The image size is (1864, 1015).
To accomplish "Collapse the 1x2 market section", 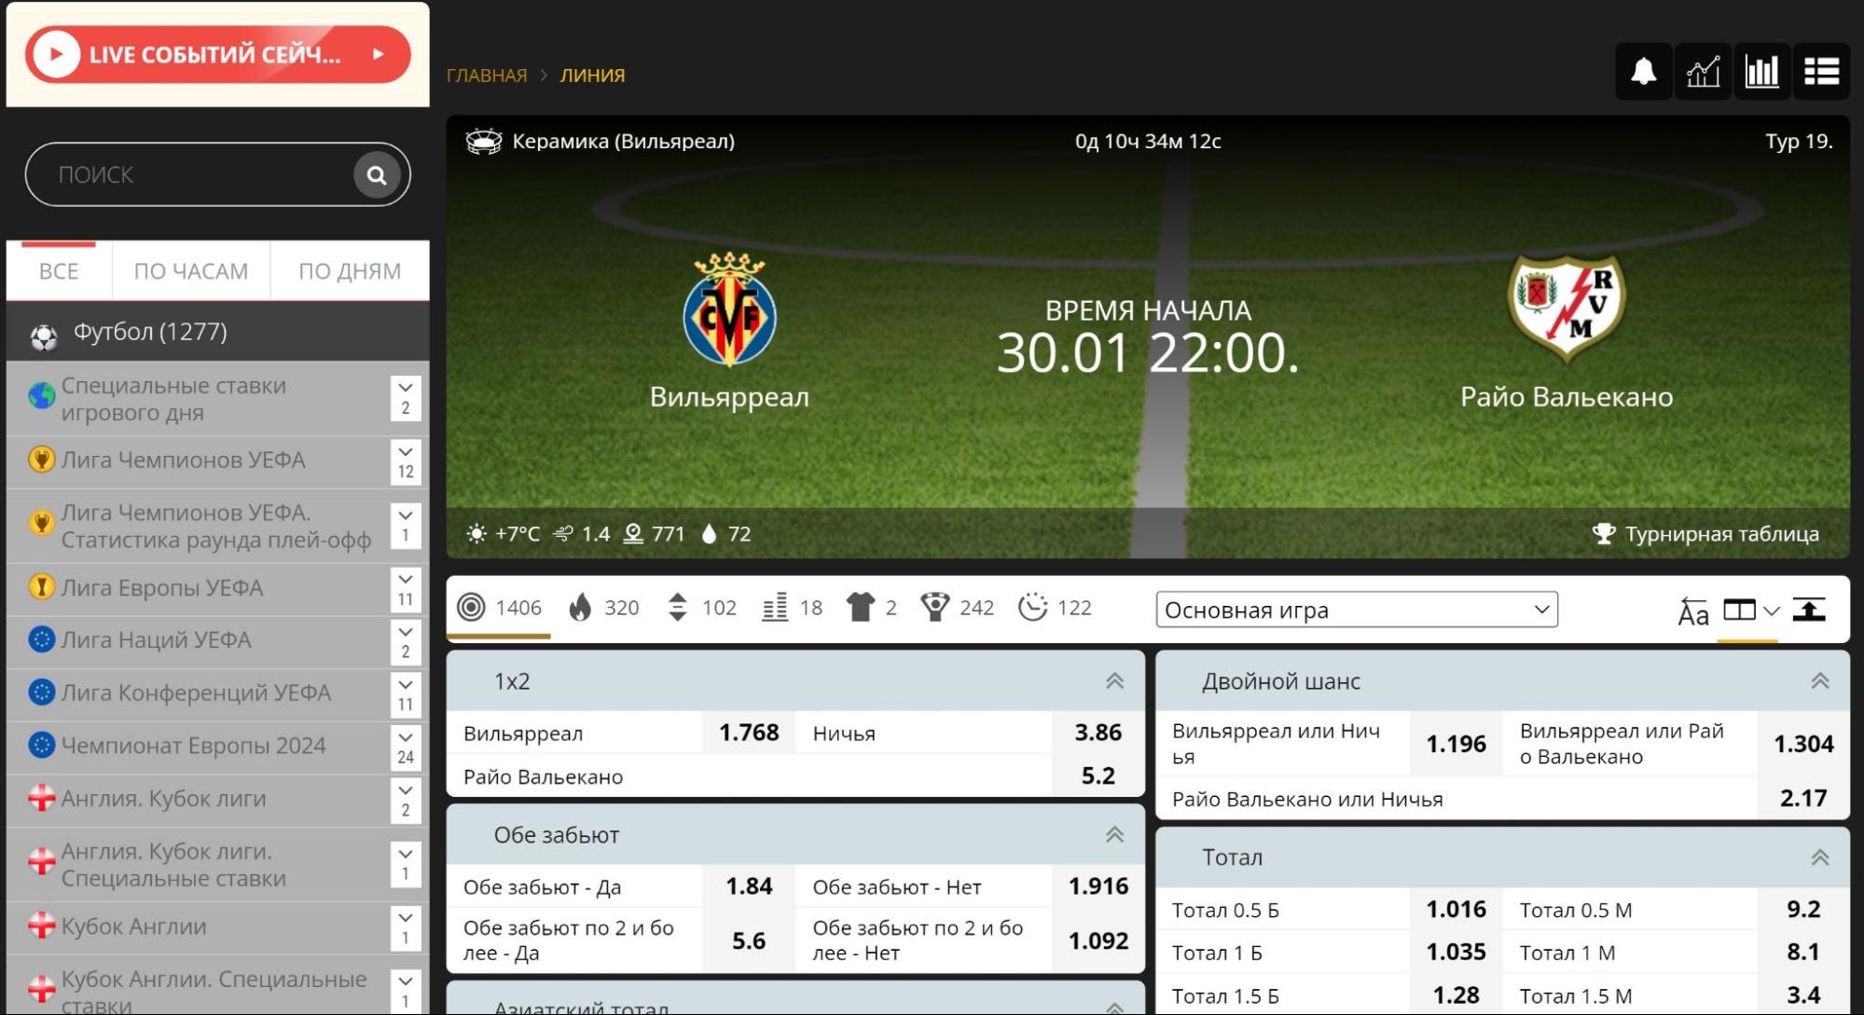I will click(x=1114, y=681).
